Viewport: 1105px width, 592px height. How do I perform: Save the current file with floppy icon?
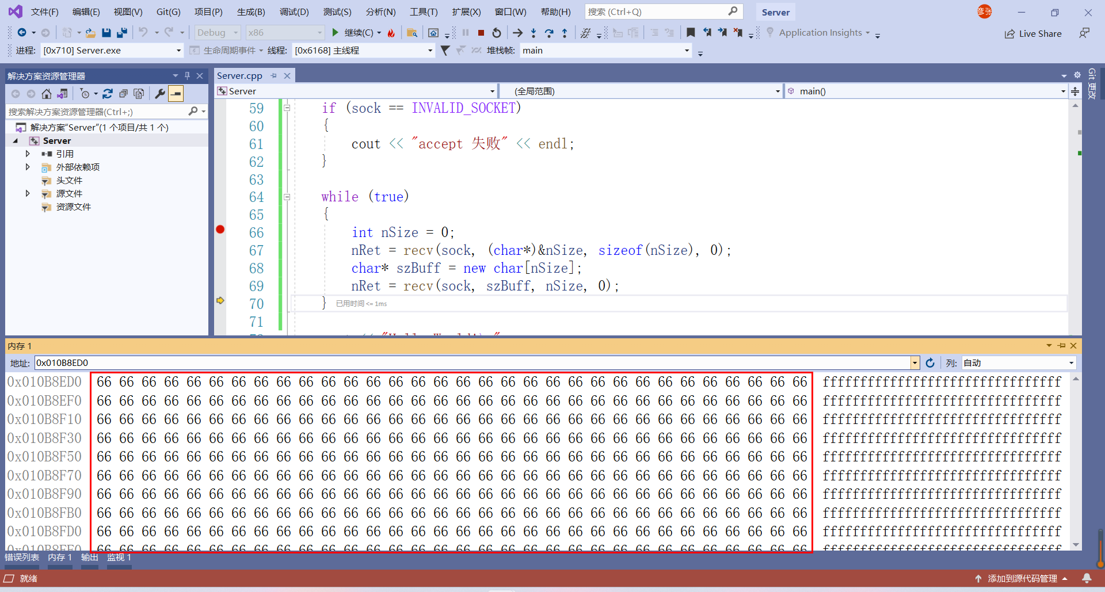[106, 33]
